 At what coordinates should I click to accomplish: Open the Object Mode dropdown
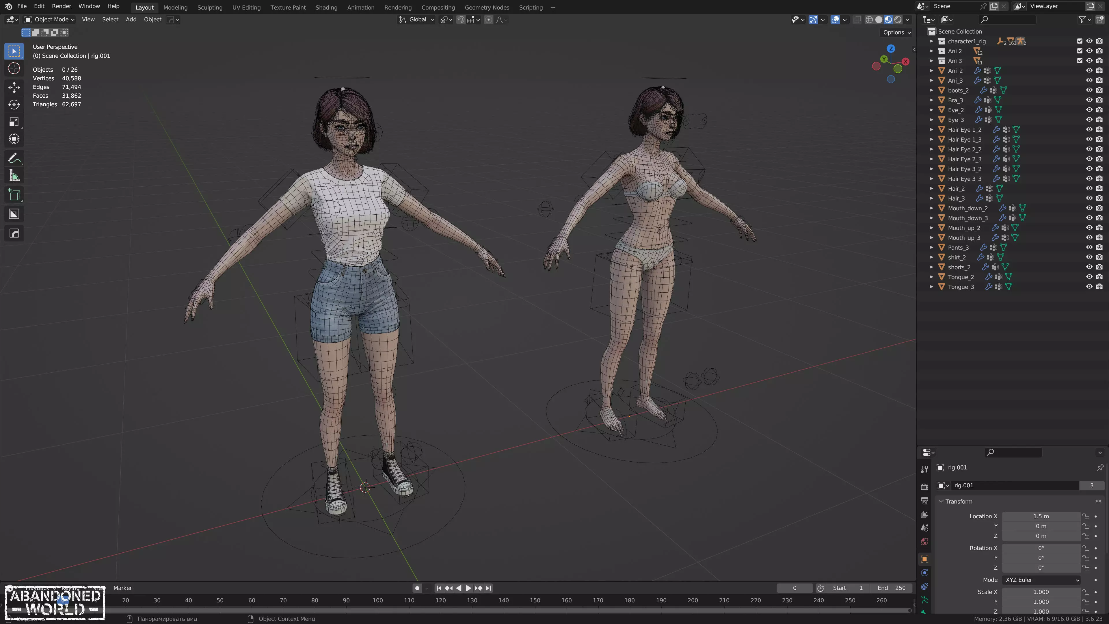(x=49, y=19)
